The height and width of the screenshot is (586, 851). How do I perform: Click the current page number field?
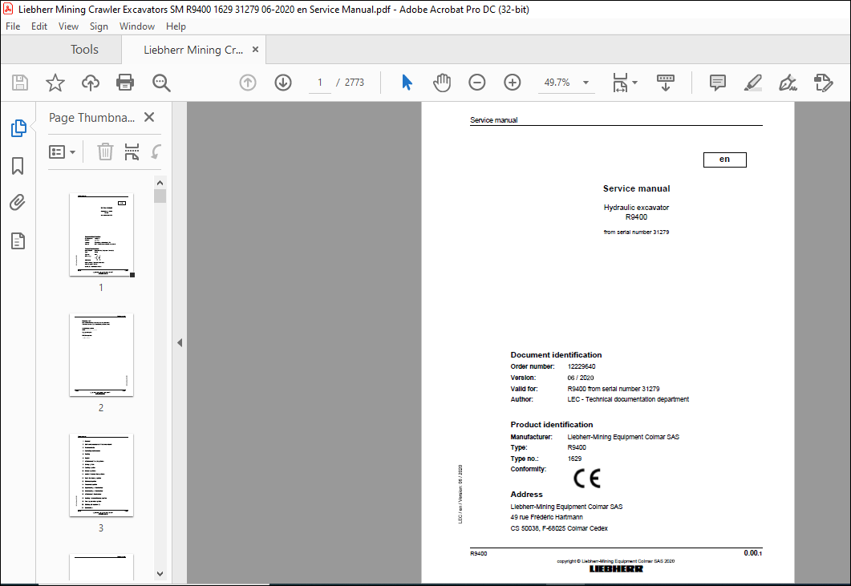tap(320, 83)
